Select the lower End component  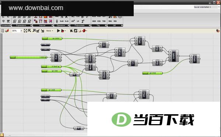point(157,63)
